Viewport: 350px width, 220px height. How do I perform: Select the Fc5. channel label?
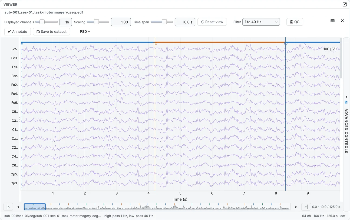(x=15, y=49)
